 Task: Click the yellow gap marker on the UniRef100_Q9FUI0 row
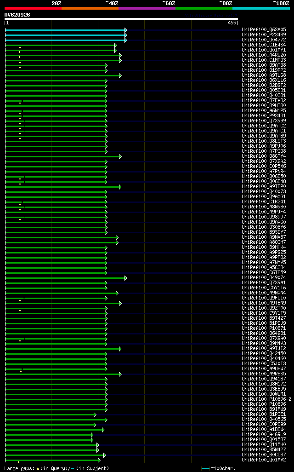pos(20,300)
